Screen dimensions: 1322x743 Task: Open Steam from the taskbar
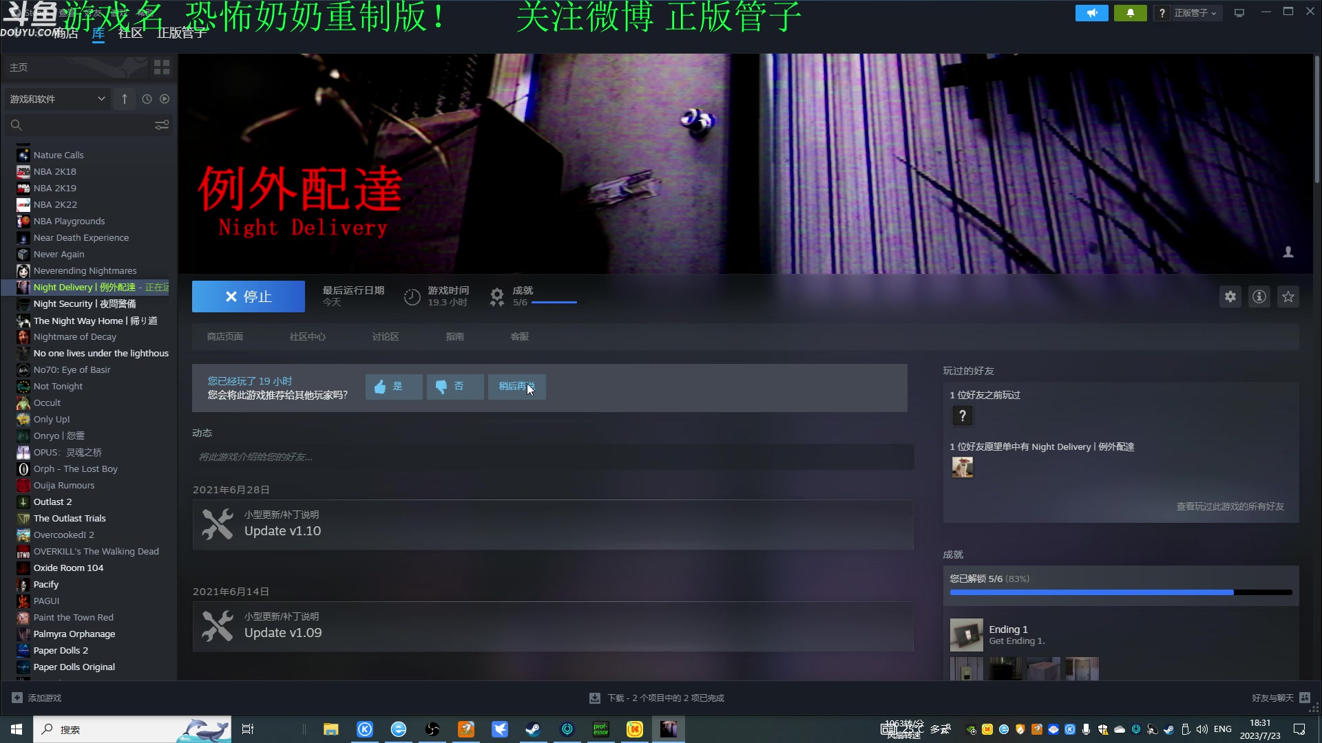tap(533, 729)
